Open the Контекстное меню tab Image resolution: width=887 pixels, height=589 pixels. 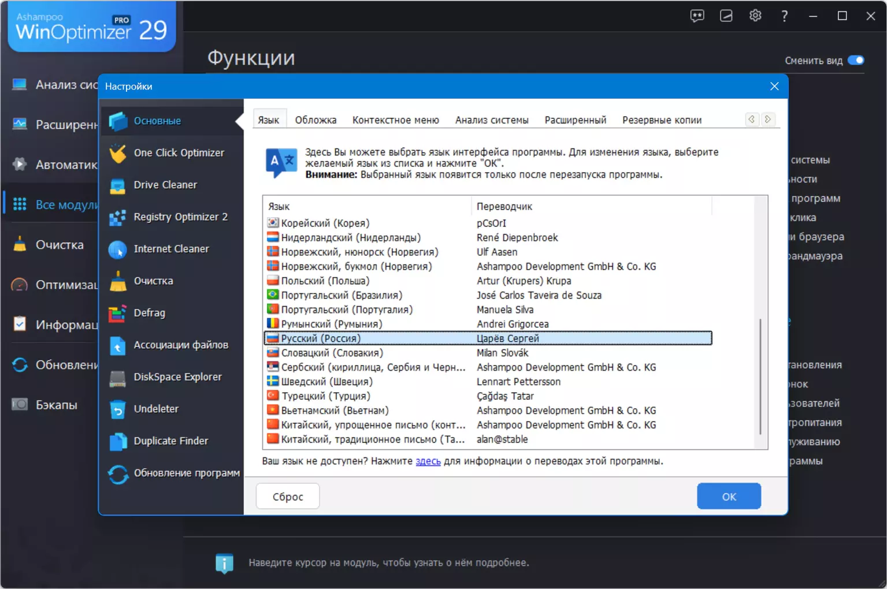tap(396, 120)
